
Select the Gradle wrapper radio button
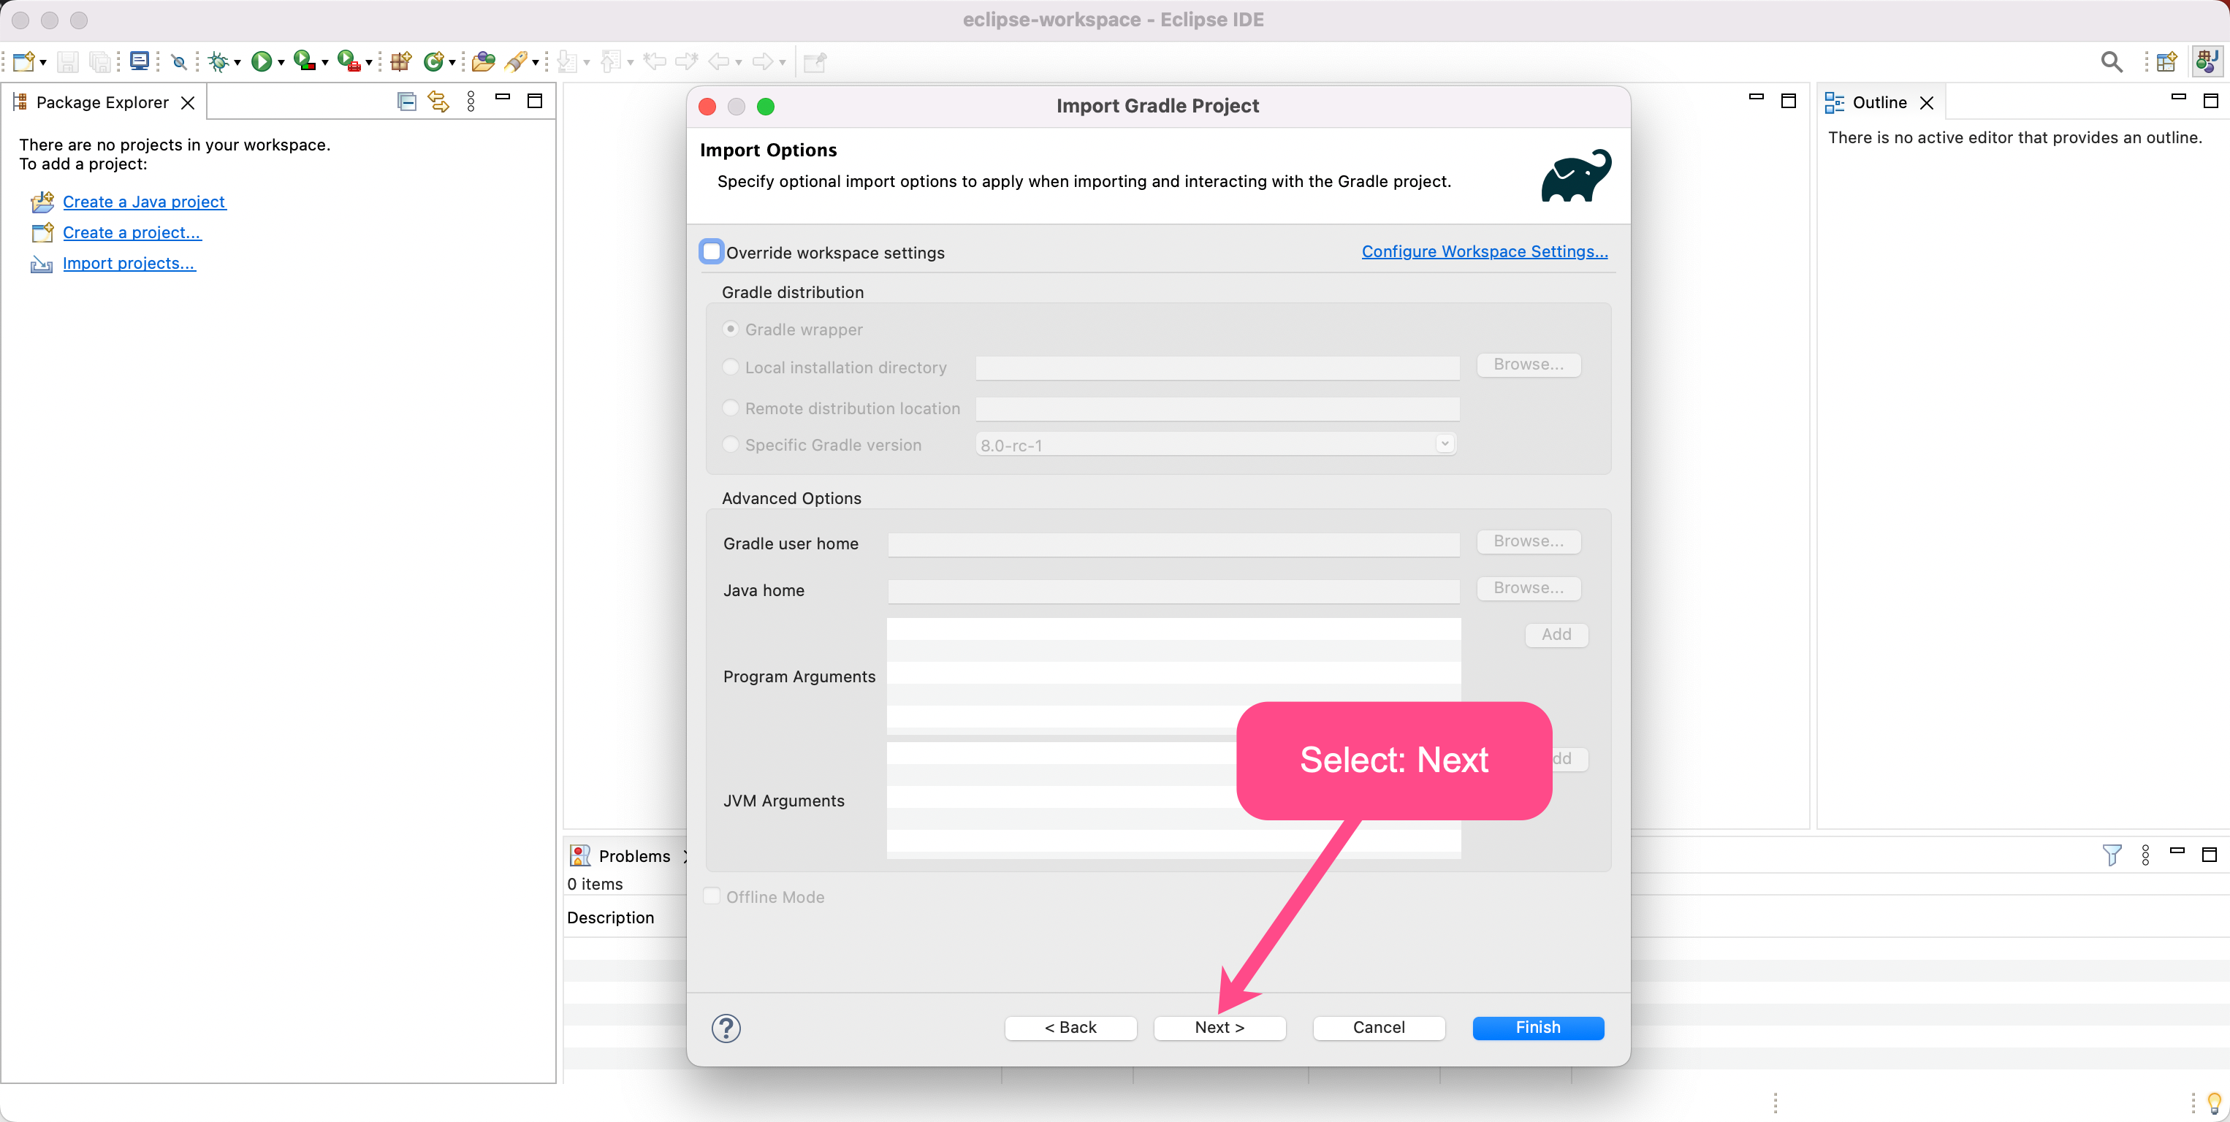[731, 329]
